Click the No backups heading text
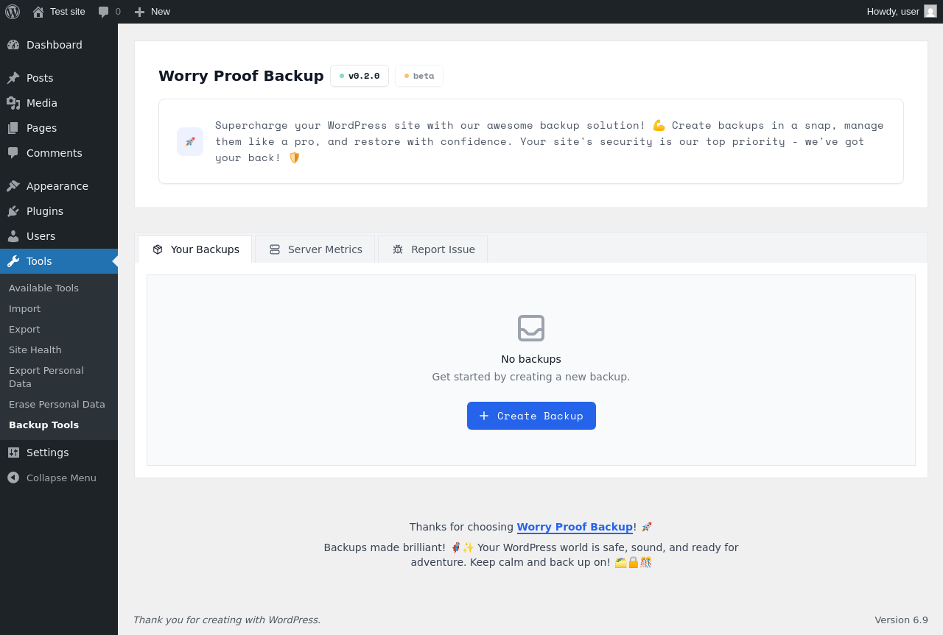 click(531, 359)
